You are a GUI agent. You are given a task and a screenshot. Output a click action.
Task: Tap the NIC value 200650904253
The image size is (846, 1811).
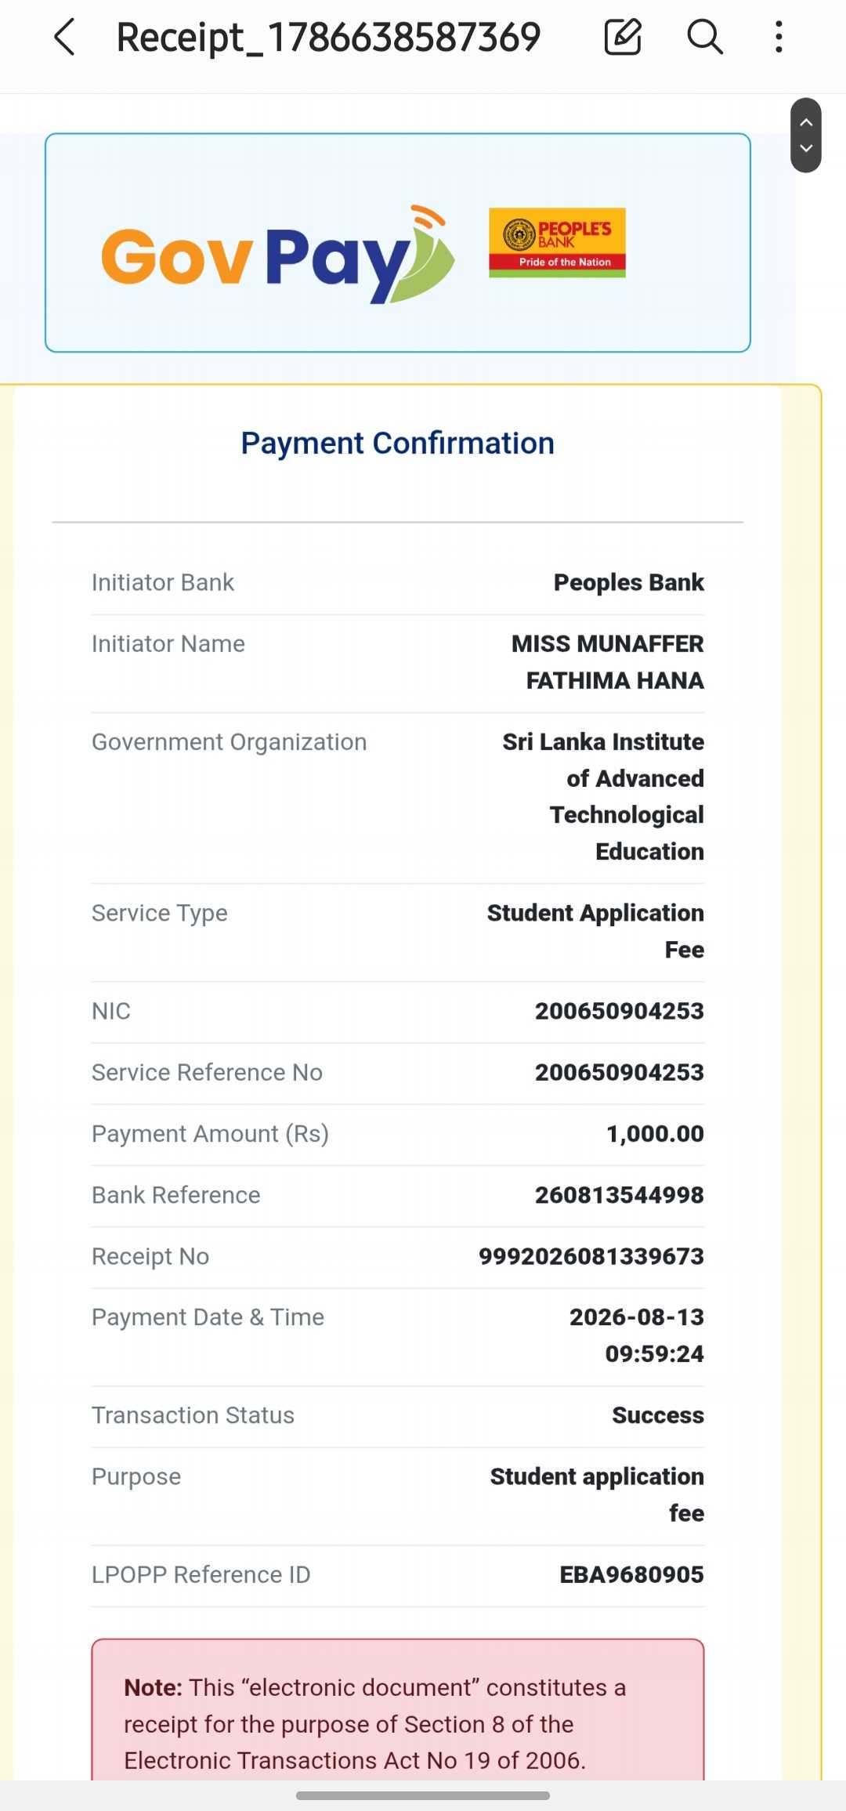click(x=620, y=1011)
